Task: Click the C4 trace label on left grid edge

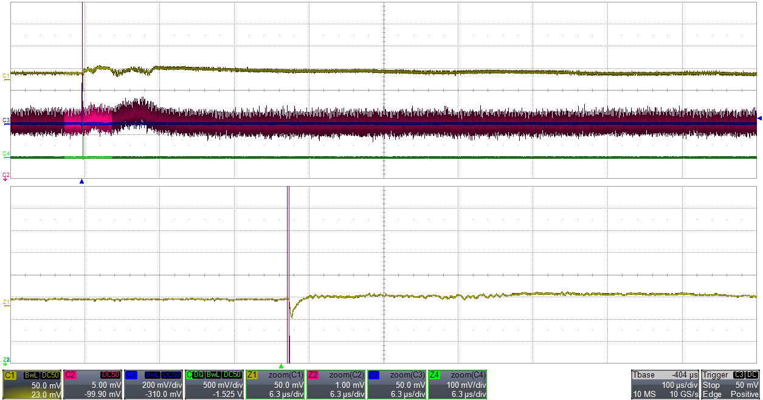Action: tap(6, 154)
